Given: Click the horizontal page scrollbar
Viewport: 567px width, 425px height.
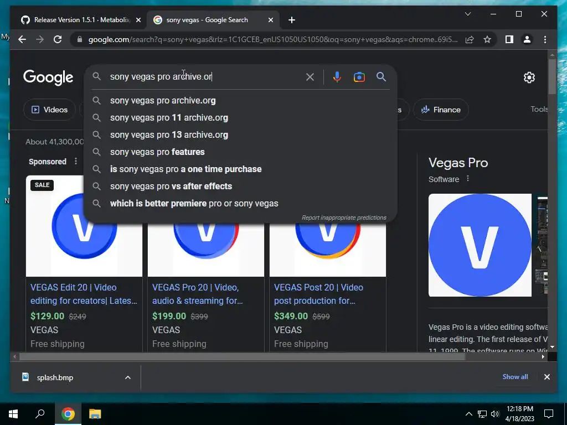Looking at the screenshot, I should tap(242, 357).
